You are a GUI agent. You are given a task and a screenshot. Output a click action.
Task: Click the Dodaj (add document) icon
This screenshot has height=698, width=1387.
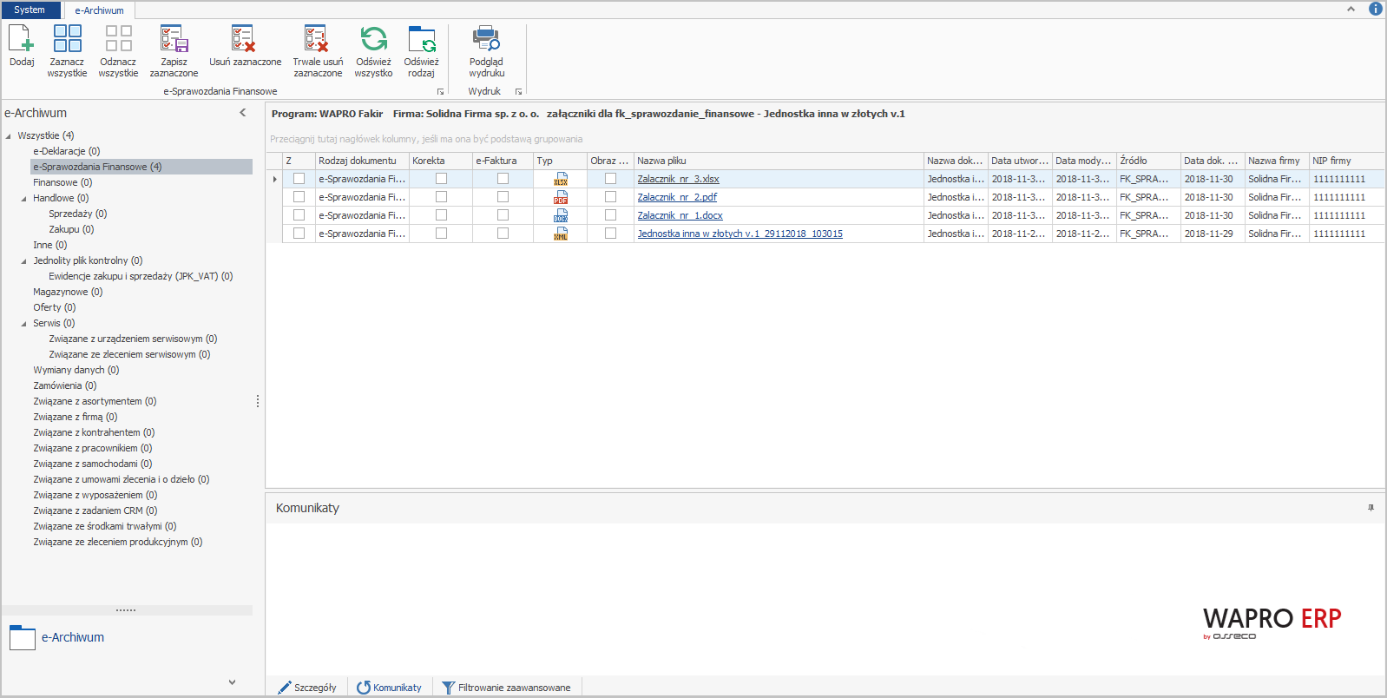(x=22, y=40)
